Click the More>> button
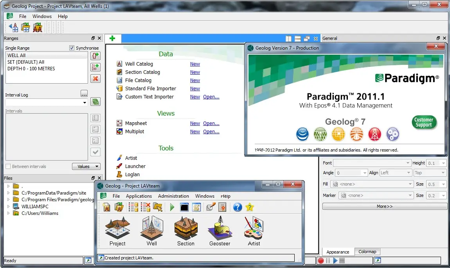The image size is (450, 268). pyautogui.click(x=385, y=206)
